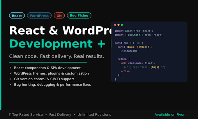The height and width of the screenshot is (119, 198).
Task: Click the green dot in code window
Action: pyautogui.click(x=122, y=25)
